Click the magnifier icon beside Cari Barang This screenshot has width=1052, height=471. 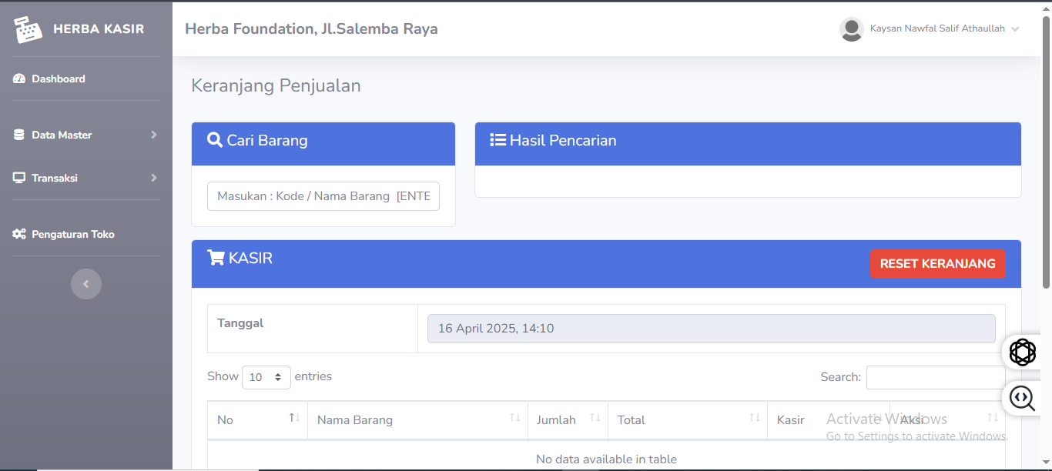pos(215,140)
